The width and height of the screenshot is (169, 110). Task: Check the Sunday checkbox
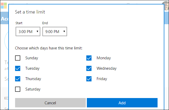coord(18,58)
